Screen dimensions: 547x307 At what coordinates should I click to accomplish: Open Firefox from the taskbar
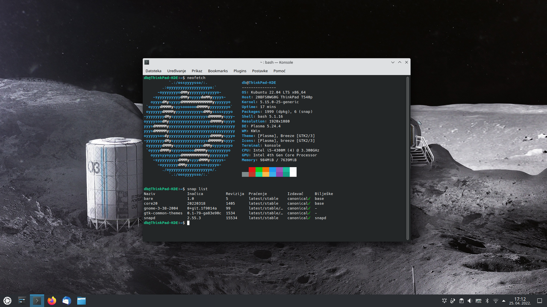point(51,301)
